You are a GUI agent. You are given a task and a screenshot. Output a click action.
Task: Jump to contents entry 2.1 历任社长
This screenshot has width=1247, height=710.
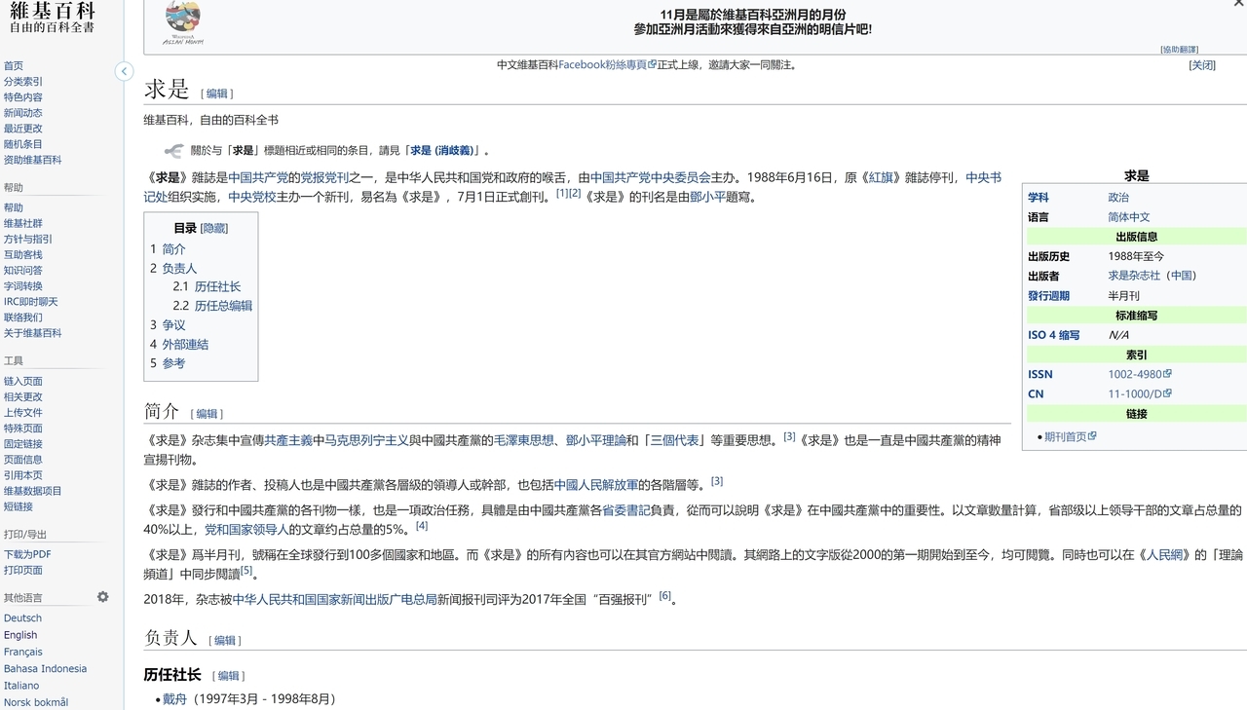[207, 287]
